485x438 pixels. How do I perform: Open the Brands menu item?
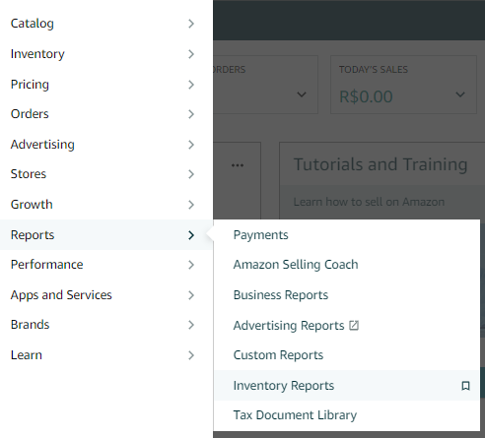coord(106,325)
